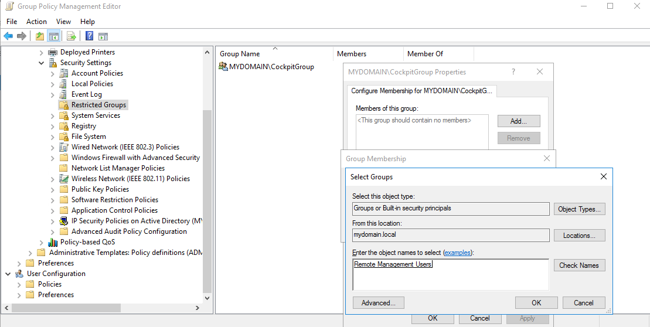Click OK in CockpitGroup Properties dialog
The width and height of the screenshot is (650, 327).
[x=433, y=318]
